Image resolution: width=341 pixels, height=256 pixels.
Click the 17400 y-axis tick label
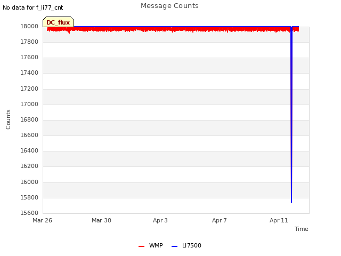tap(29, 73)
